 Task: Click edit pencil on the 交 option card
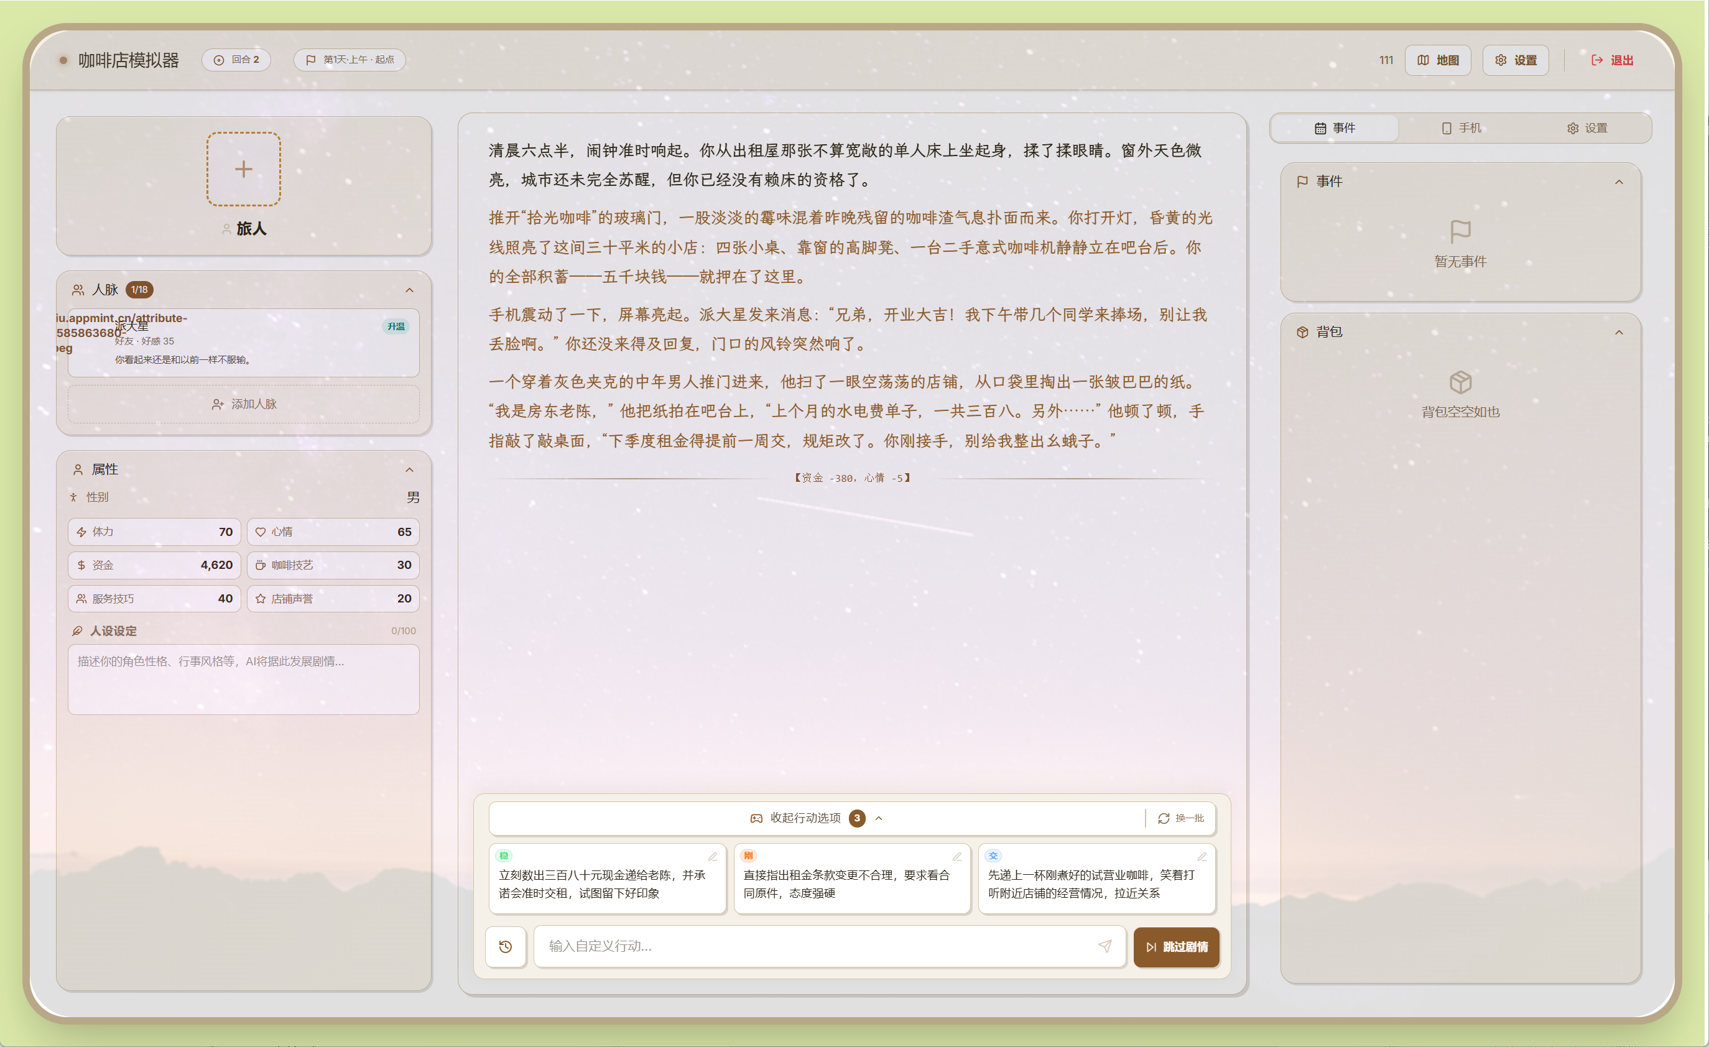[1202, 856]
